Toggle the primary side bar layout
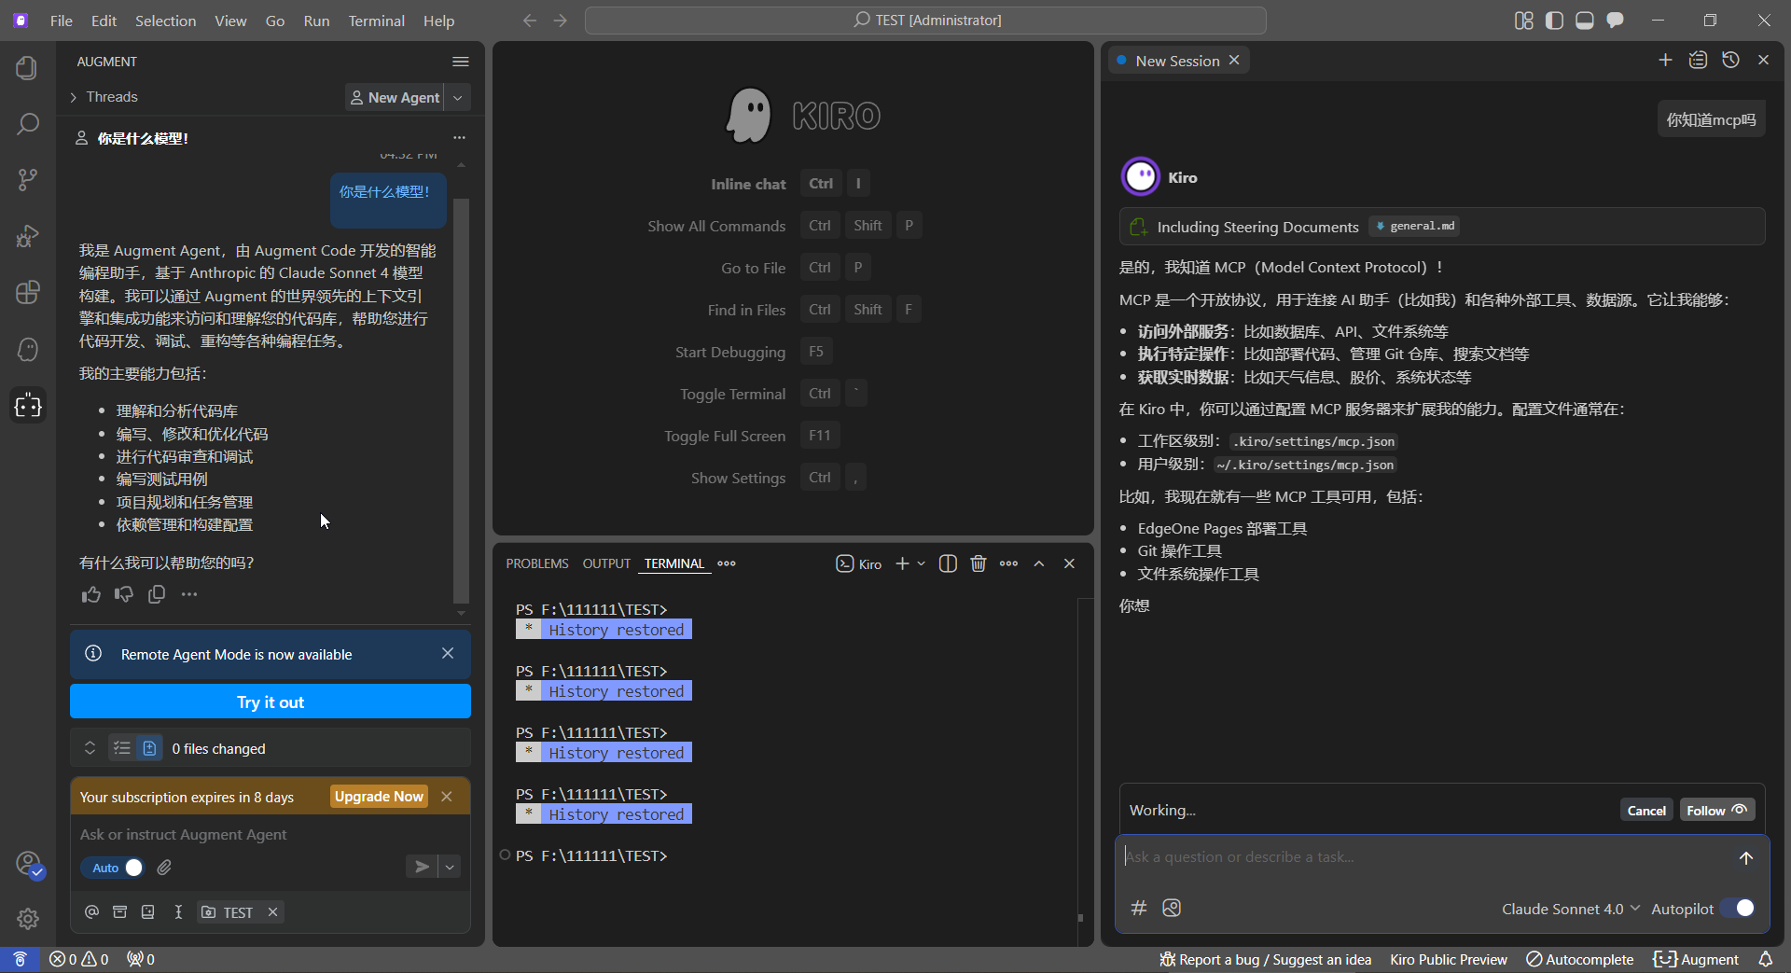Screen dimensions: 1791x973 pyautogui.click(x=1554, y=21)
